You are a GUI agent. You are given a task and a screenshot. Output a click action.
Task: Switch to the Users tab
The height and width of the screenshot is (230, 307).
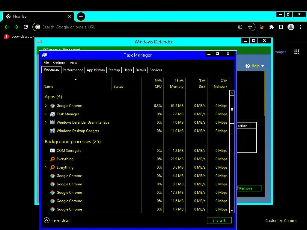[x=128, y=70]
